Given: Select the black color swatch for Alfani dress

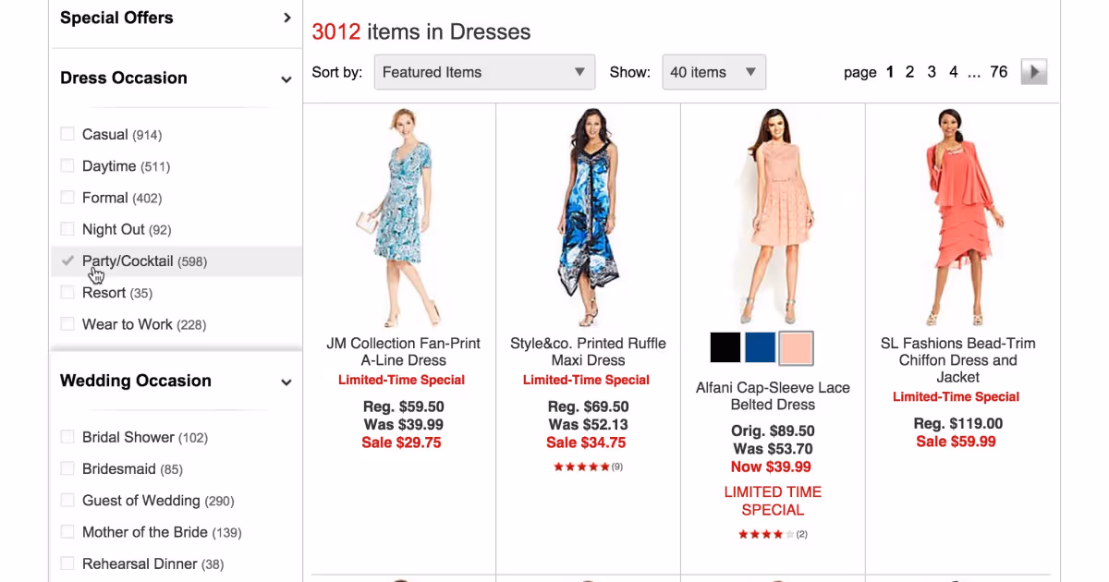Looking at the screenshot, I should click(x=725, y=348).
